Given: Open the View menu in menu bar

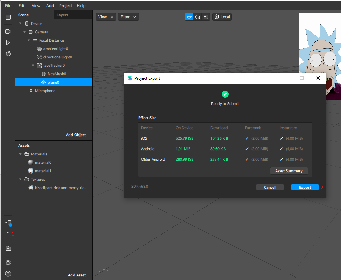Looking at the screenshot, I should (36, 6).
